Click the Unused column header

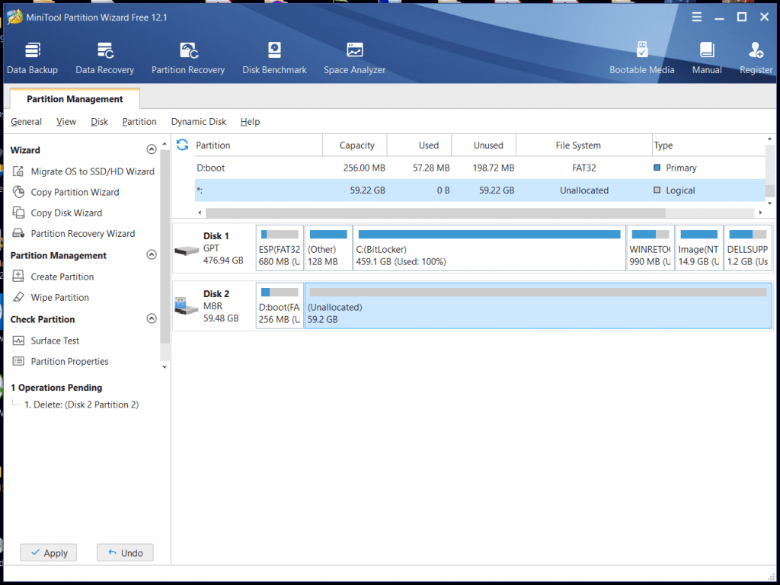coord(484,145)
